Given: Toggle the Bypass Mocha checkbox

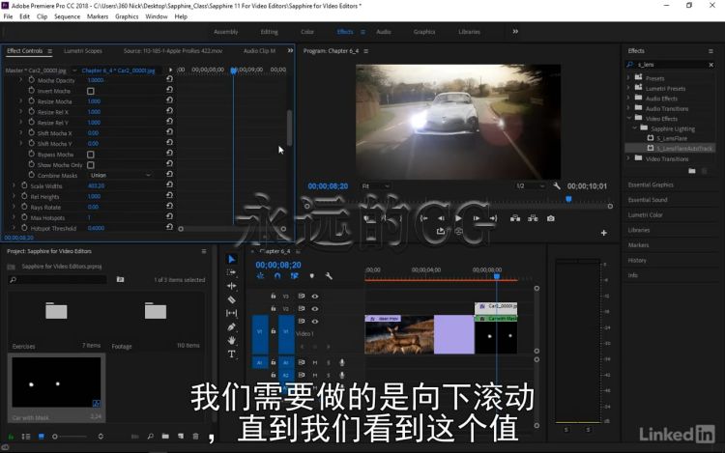Looking at the screenshot, I should pos(91,155).
